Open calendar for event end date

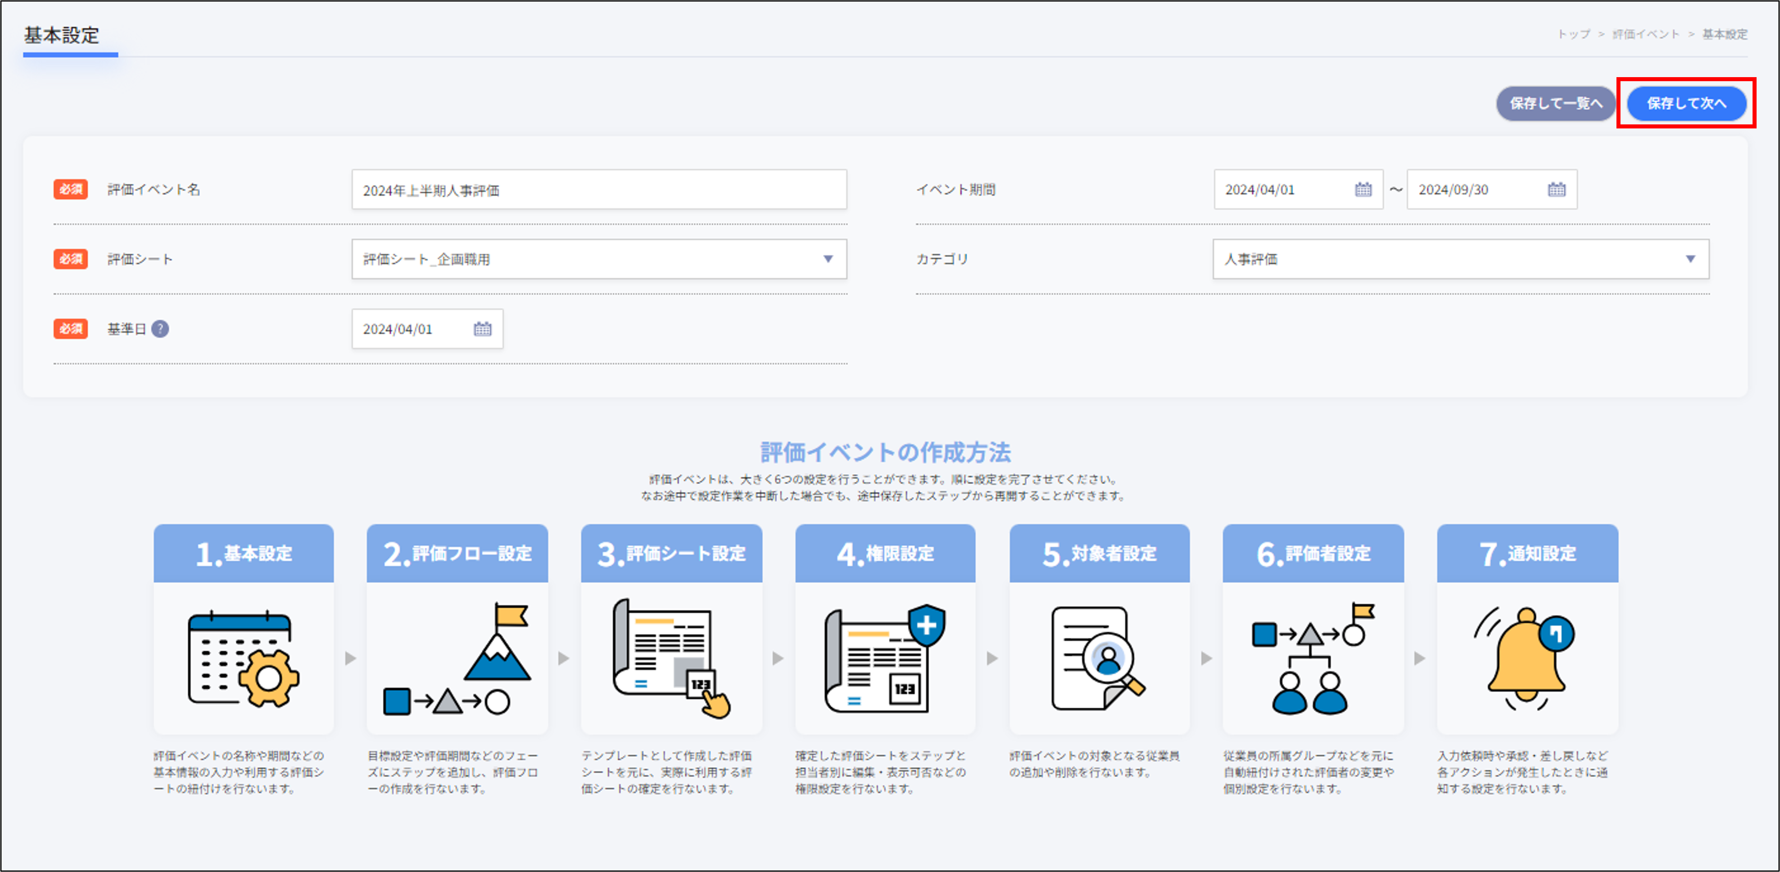(1556, 189)
